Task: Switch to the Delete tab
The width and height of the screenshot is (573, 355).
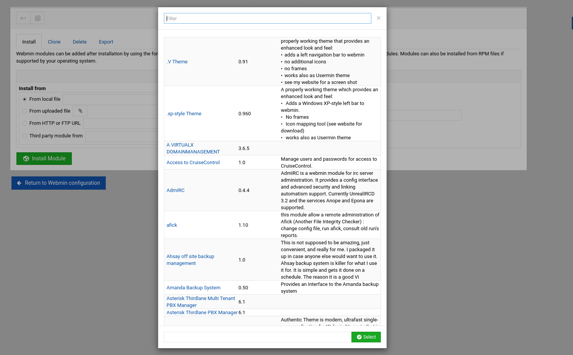Action: click(x=80, y=42)
